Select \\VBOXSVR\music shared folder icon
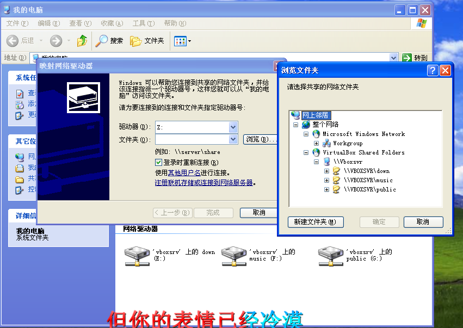The image size is (463, 328). point(336,180)
